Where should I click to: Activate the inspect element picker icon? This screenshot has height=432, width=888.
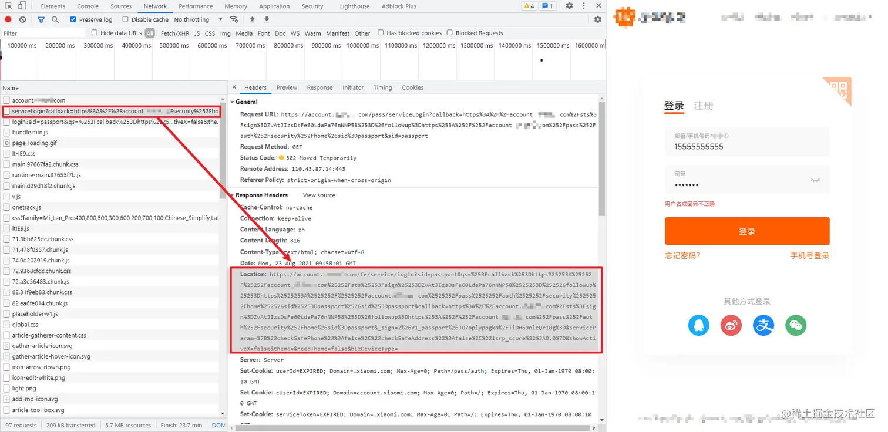click(7, 6)
